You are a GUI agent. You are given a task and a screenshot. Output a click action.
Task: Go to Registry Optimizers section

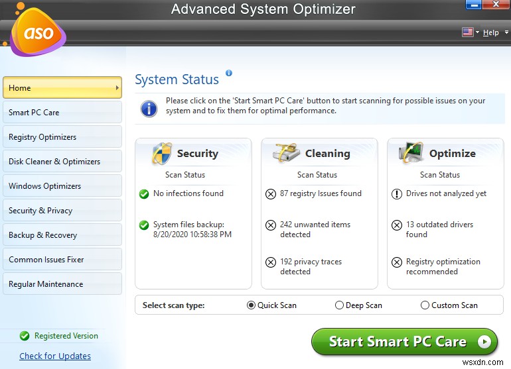click(62, 137)
